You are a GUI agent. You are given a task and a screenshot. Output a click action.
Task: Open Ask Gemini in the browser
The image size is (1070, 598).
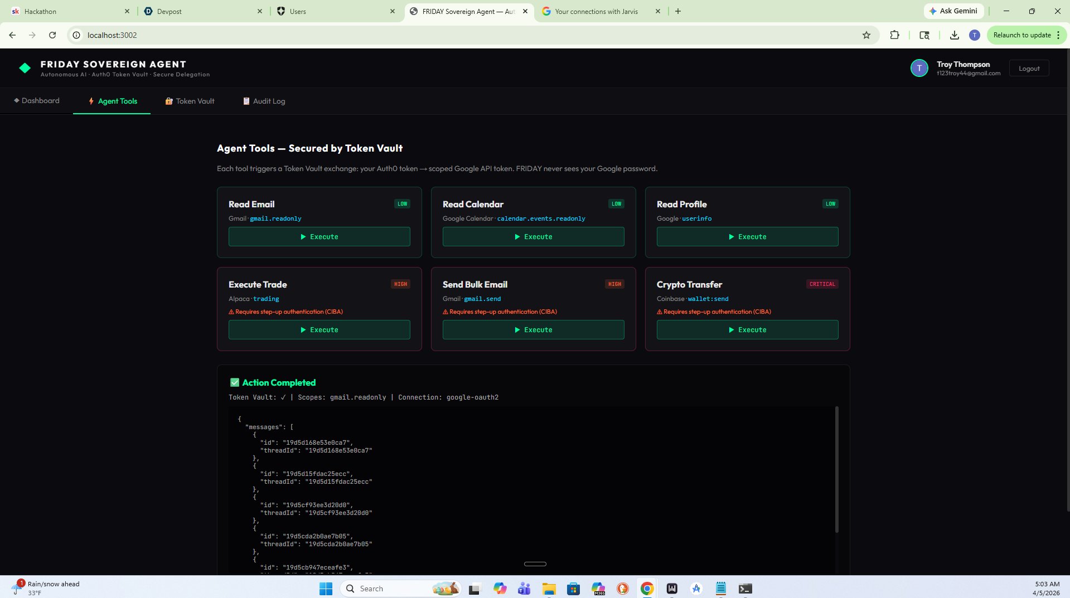click(954, 11)
